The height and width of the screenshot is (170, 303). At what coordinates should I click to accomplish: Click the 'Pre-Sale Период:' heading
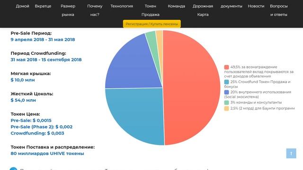tap(31, 33)
